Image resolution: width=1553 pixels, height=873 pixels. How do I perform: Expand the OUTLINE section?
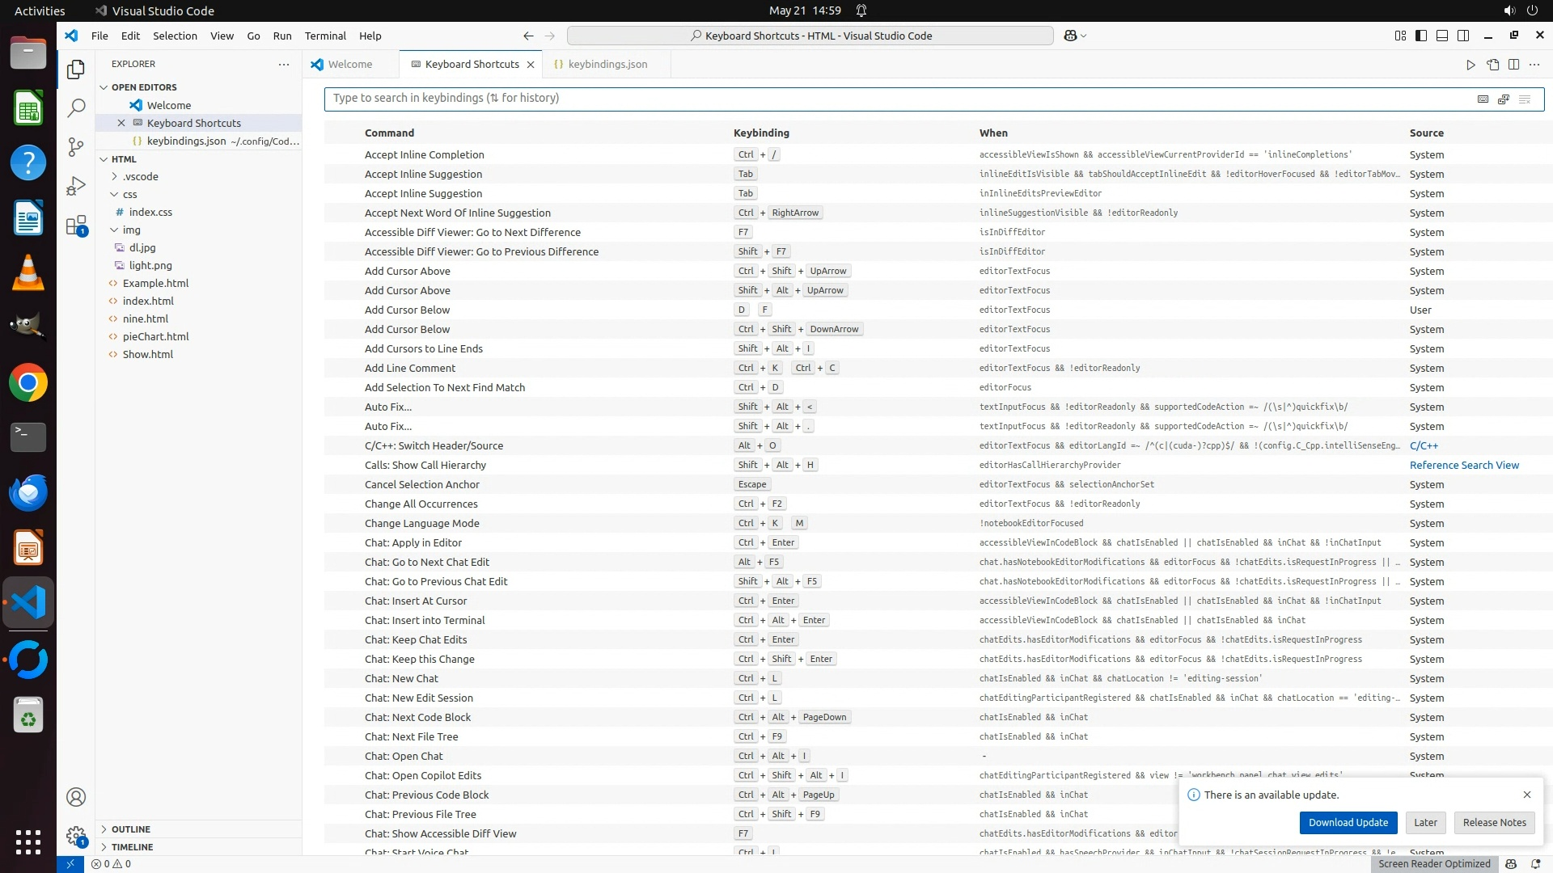click(131, 829)
